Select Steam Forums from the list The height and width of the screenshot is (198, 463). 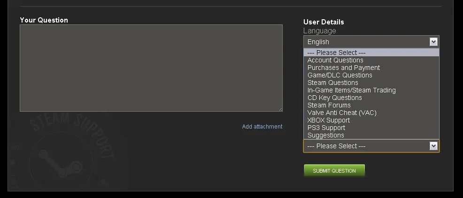coord(329,105)
